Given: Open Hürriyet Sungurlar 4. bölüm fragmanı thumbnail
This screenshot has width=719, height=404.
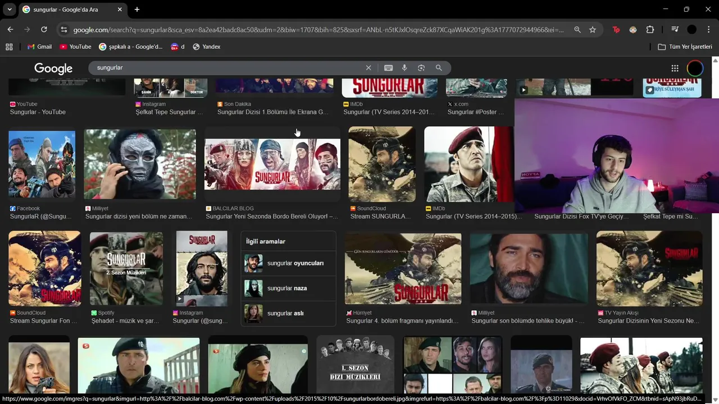Looking at the screenshot, I should point(403,269).
